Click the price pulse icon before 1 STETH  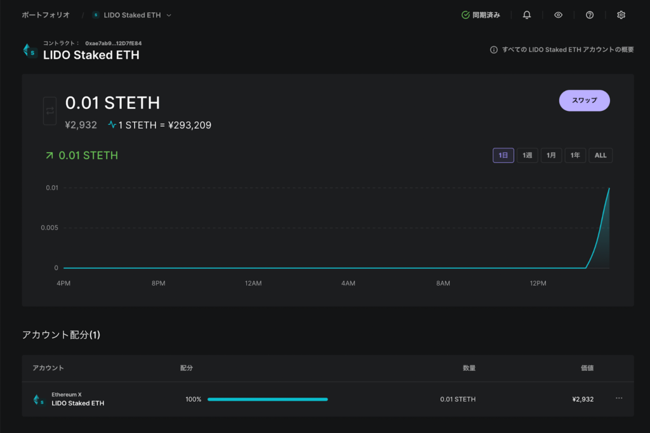pos(112,125)
